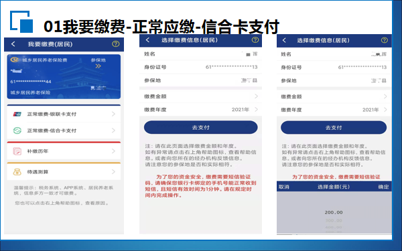Click 2021年 value on middle screen
402x251 pixels.
pyautogui.click(x=241, y=109)
